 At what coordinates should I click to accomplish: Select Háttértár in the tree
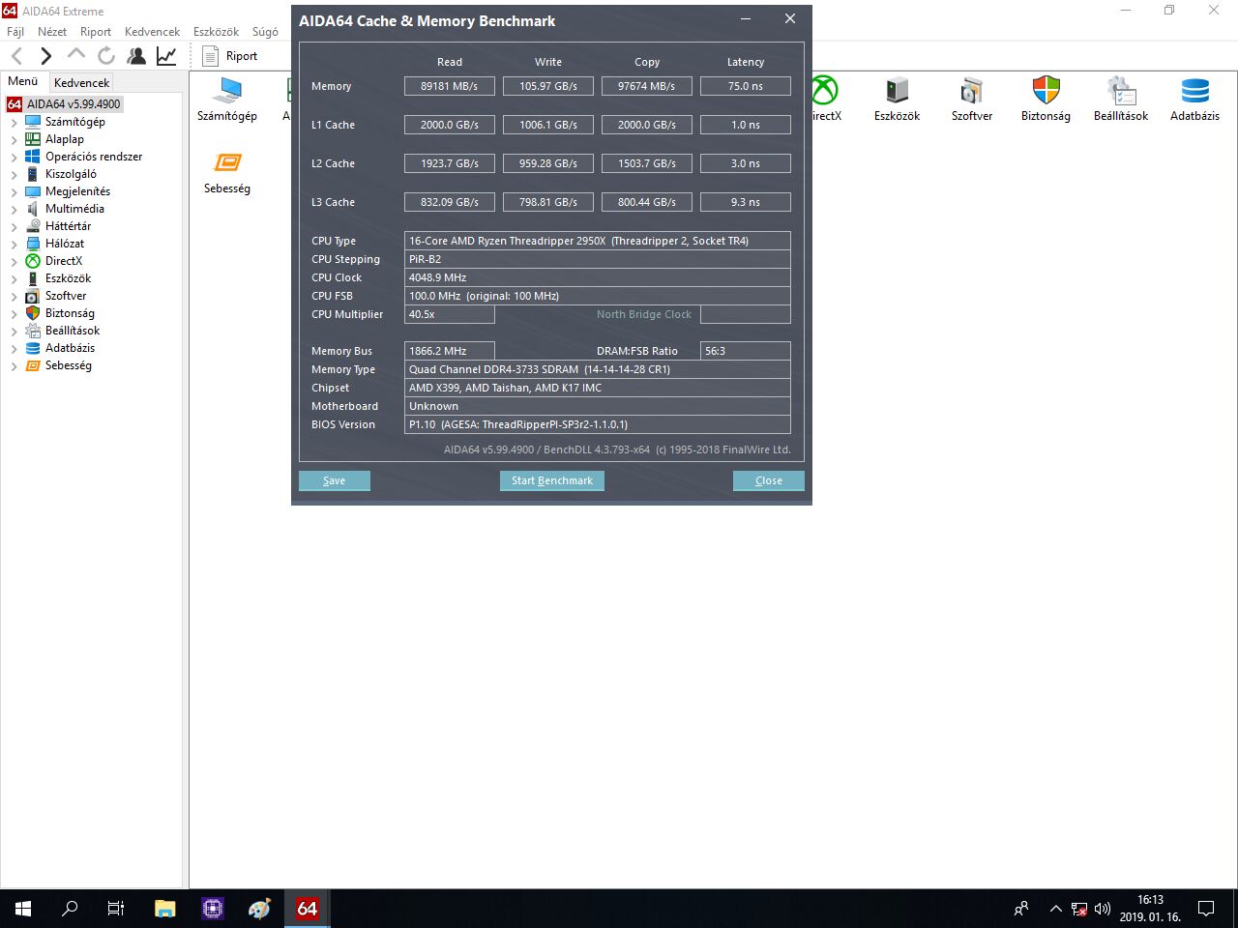tap(68, 226)
